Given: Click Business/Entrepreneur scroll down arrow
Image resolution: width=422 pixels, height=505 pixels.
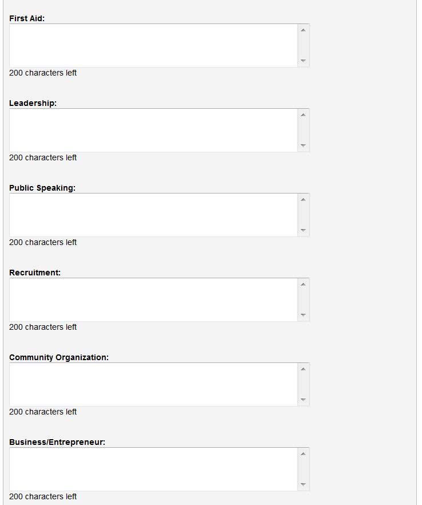Looking at the screenshot, I should [303, 485].
